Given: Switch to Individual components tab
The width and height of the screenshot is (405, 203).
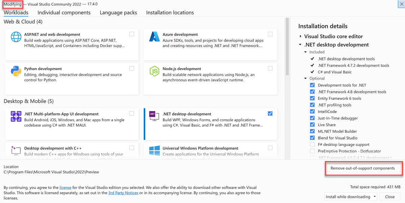Looking at the screenshot, I should (64, 12).
